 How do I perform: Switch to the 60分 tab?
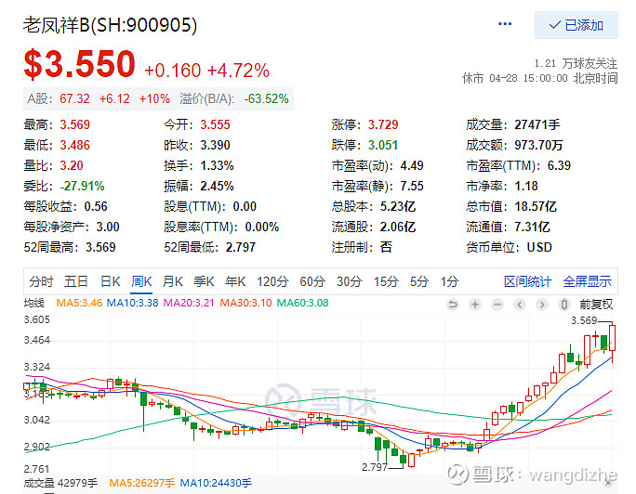point(312,281)
